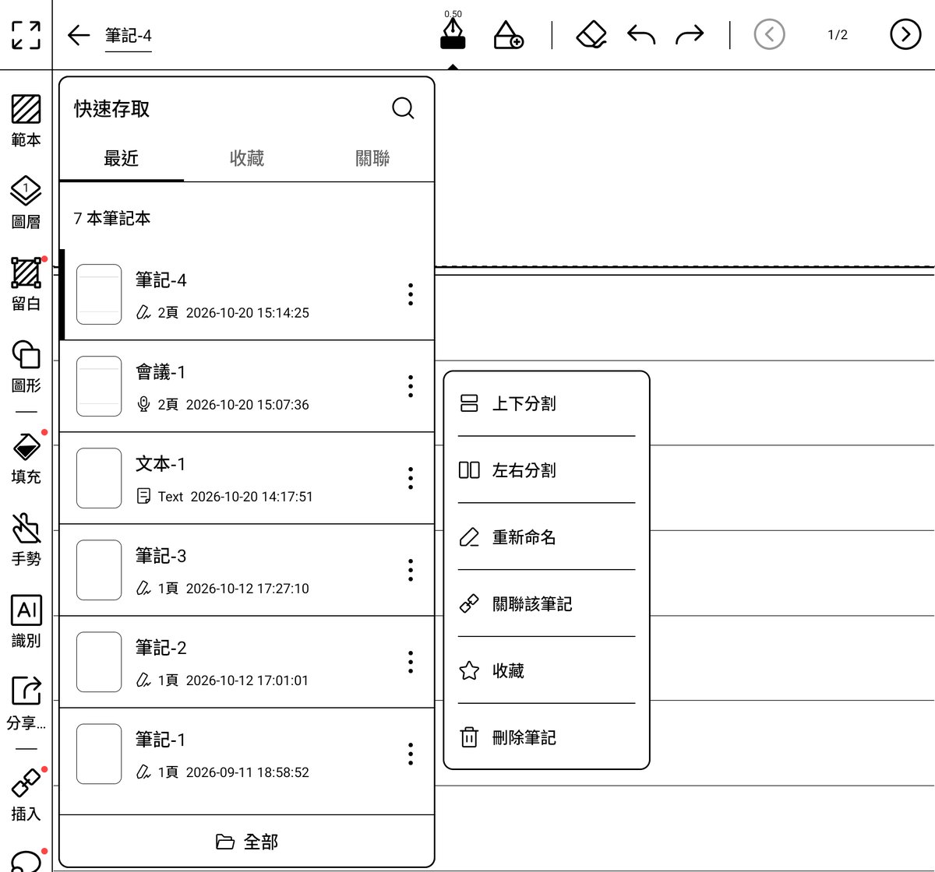Open more options for 筆記-2

(x=411, y=662)
